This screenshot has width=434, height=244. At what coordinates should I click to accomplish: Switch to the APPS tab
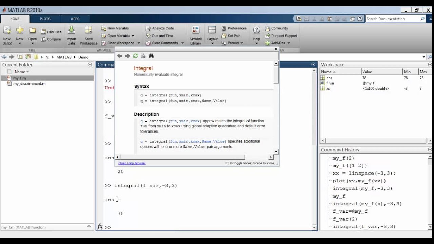[75, 19]
